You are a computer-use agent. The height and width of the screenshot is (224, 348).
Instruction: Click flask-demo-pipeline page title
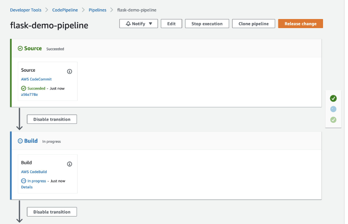point(49,25)
